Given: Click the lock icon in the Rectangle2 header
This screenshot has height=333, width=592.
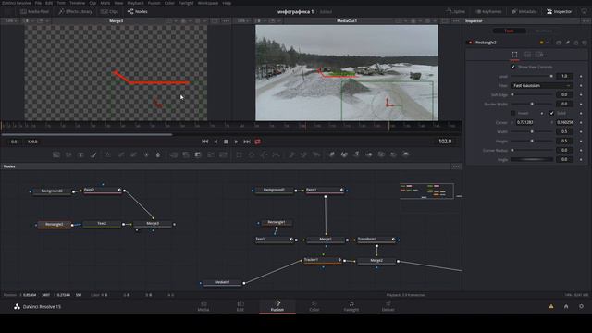Looking at the screenshot, I should [x=576, y=43].
